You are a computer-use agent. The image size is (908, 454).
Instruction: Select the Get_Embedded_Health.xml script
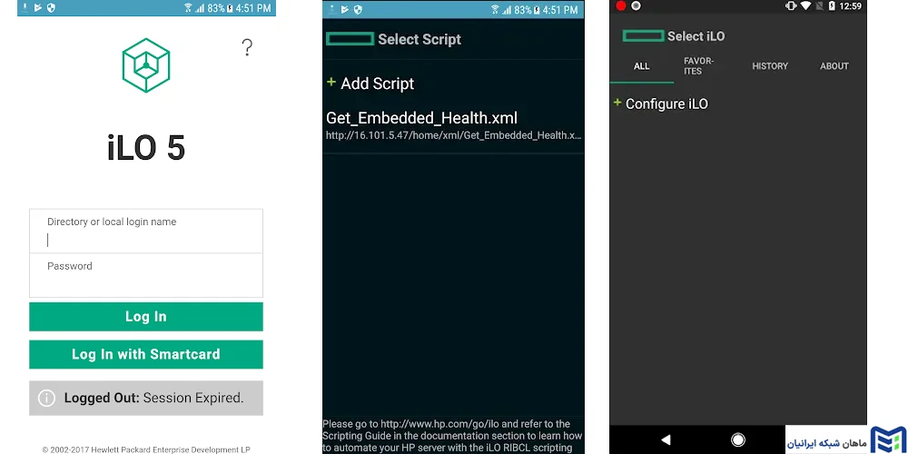(421, 118)
